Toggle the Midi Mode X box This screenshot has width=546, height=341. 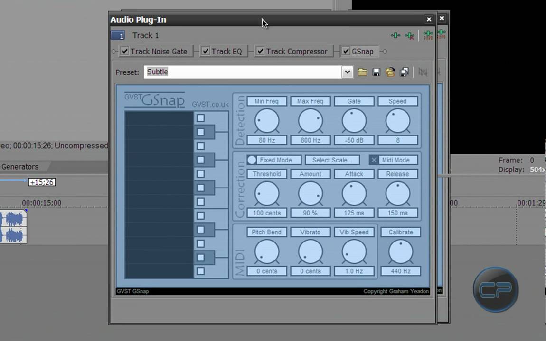pyautogui.click(x=374, y=160)
